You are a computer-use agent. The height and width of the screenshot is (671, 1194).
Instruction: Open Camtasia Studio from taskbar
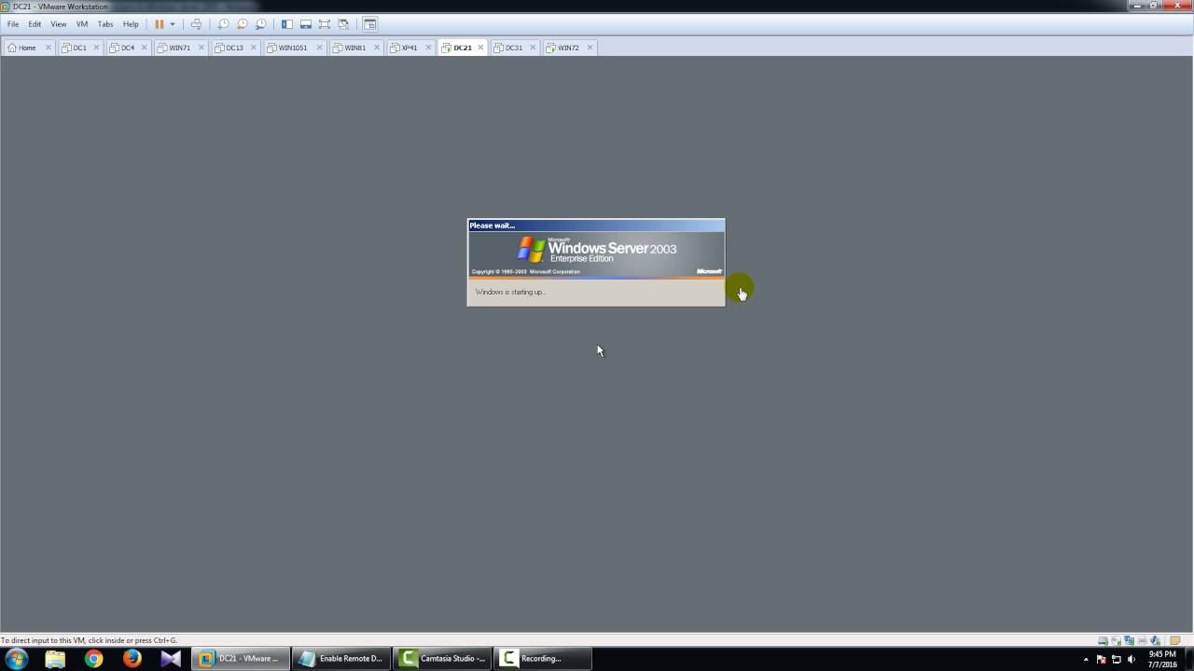[x=444, y=659]
